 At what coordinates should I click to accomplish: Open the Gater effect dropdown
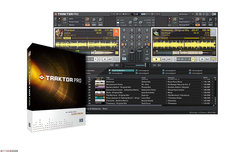[x=76, y=19]
